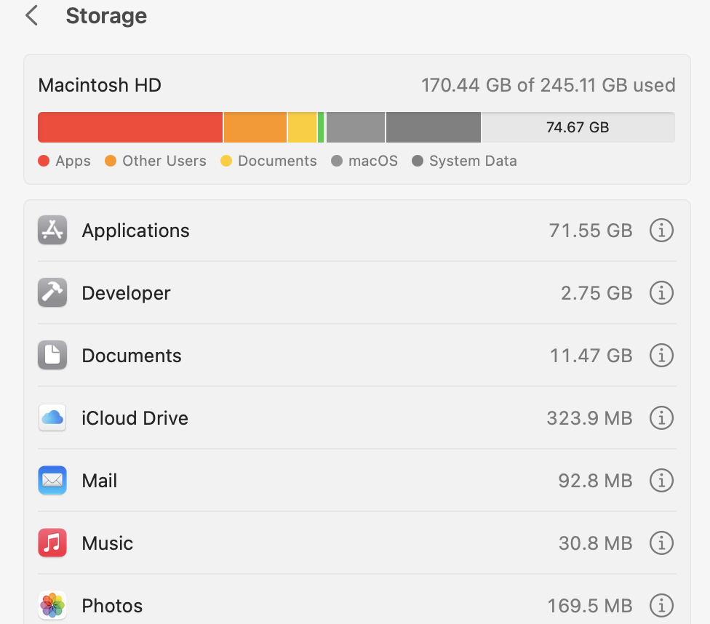
Task: Open Music storage info button
Action: (661, 543)
